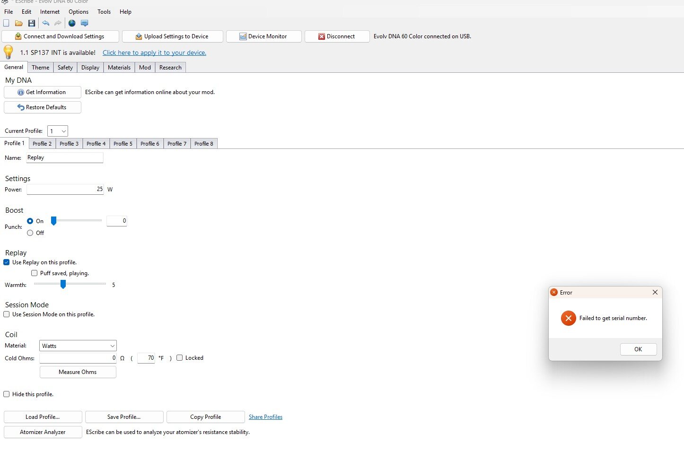This screenshot has height=460, width=684.
Task: Select the Profile 8 tab
Action: pos(204,144)
